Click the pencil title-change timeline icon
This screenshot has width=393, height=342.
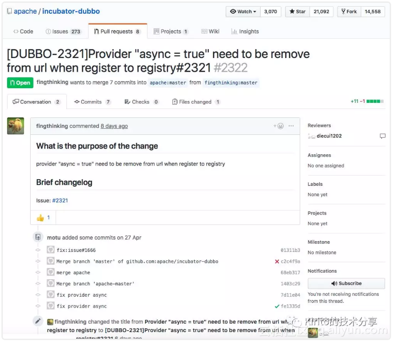click(38, 321)
